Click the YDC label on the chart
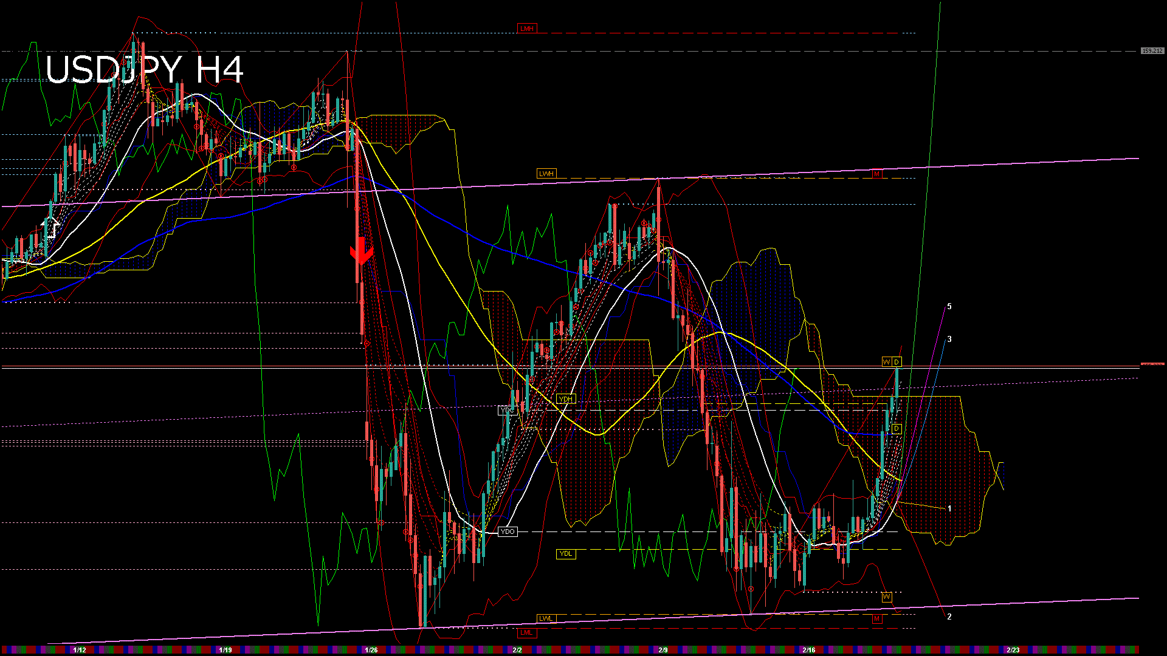The width and height of the screenshot is (1167, 656). click(508, 411)
